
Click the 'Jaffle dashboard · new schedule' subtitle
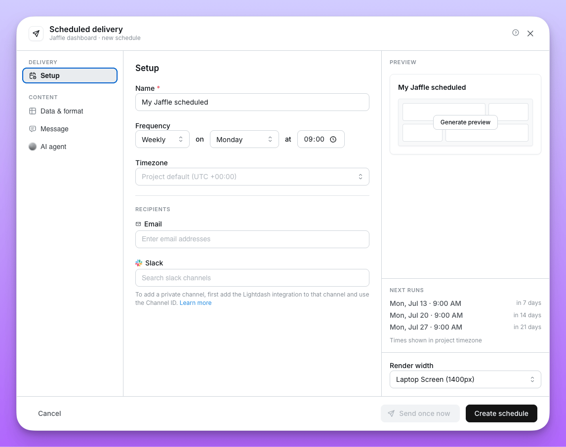coord(95,38)
